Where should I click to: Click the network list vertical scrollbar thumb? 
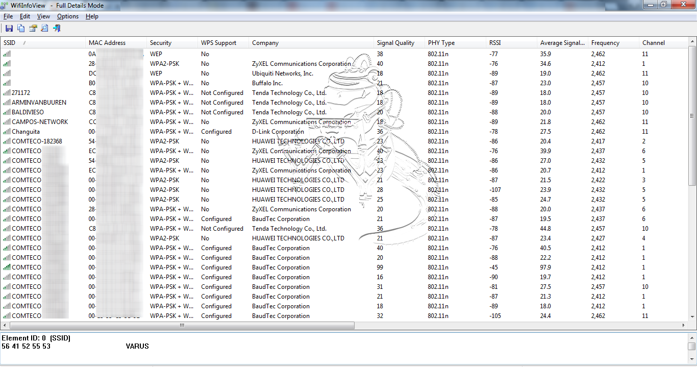click(692, 115)
